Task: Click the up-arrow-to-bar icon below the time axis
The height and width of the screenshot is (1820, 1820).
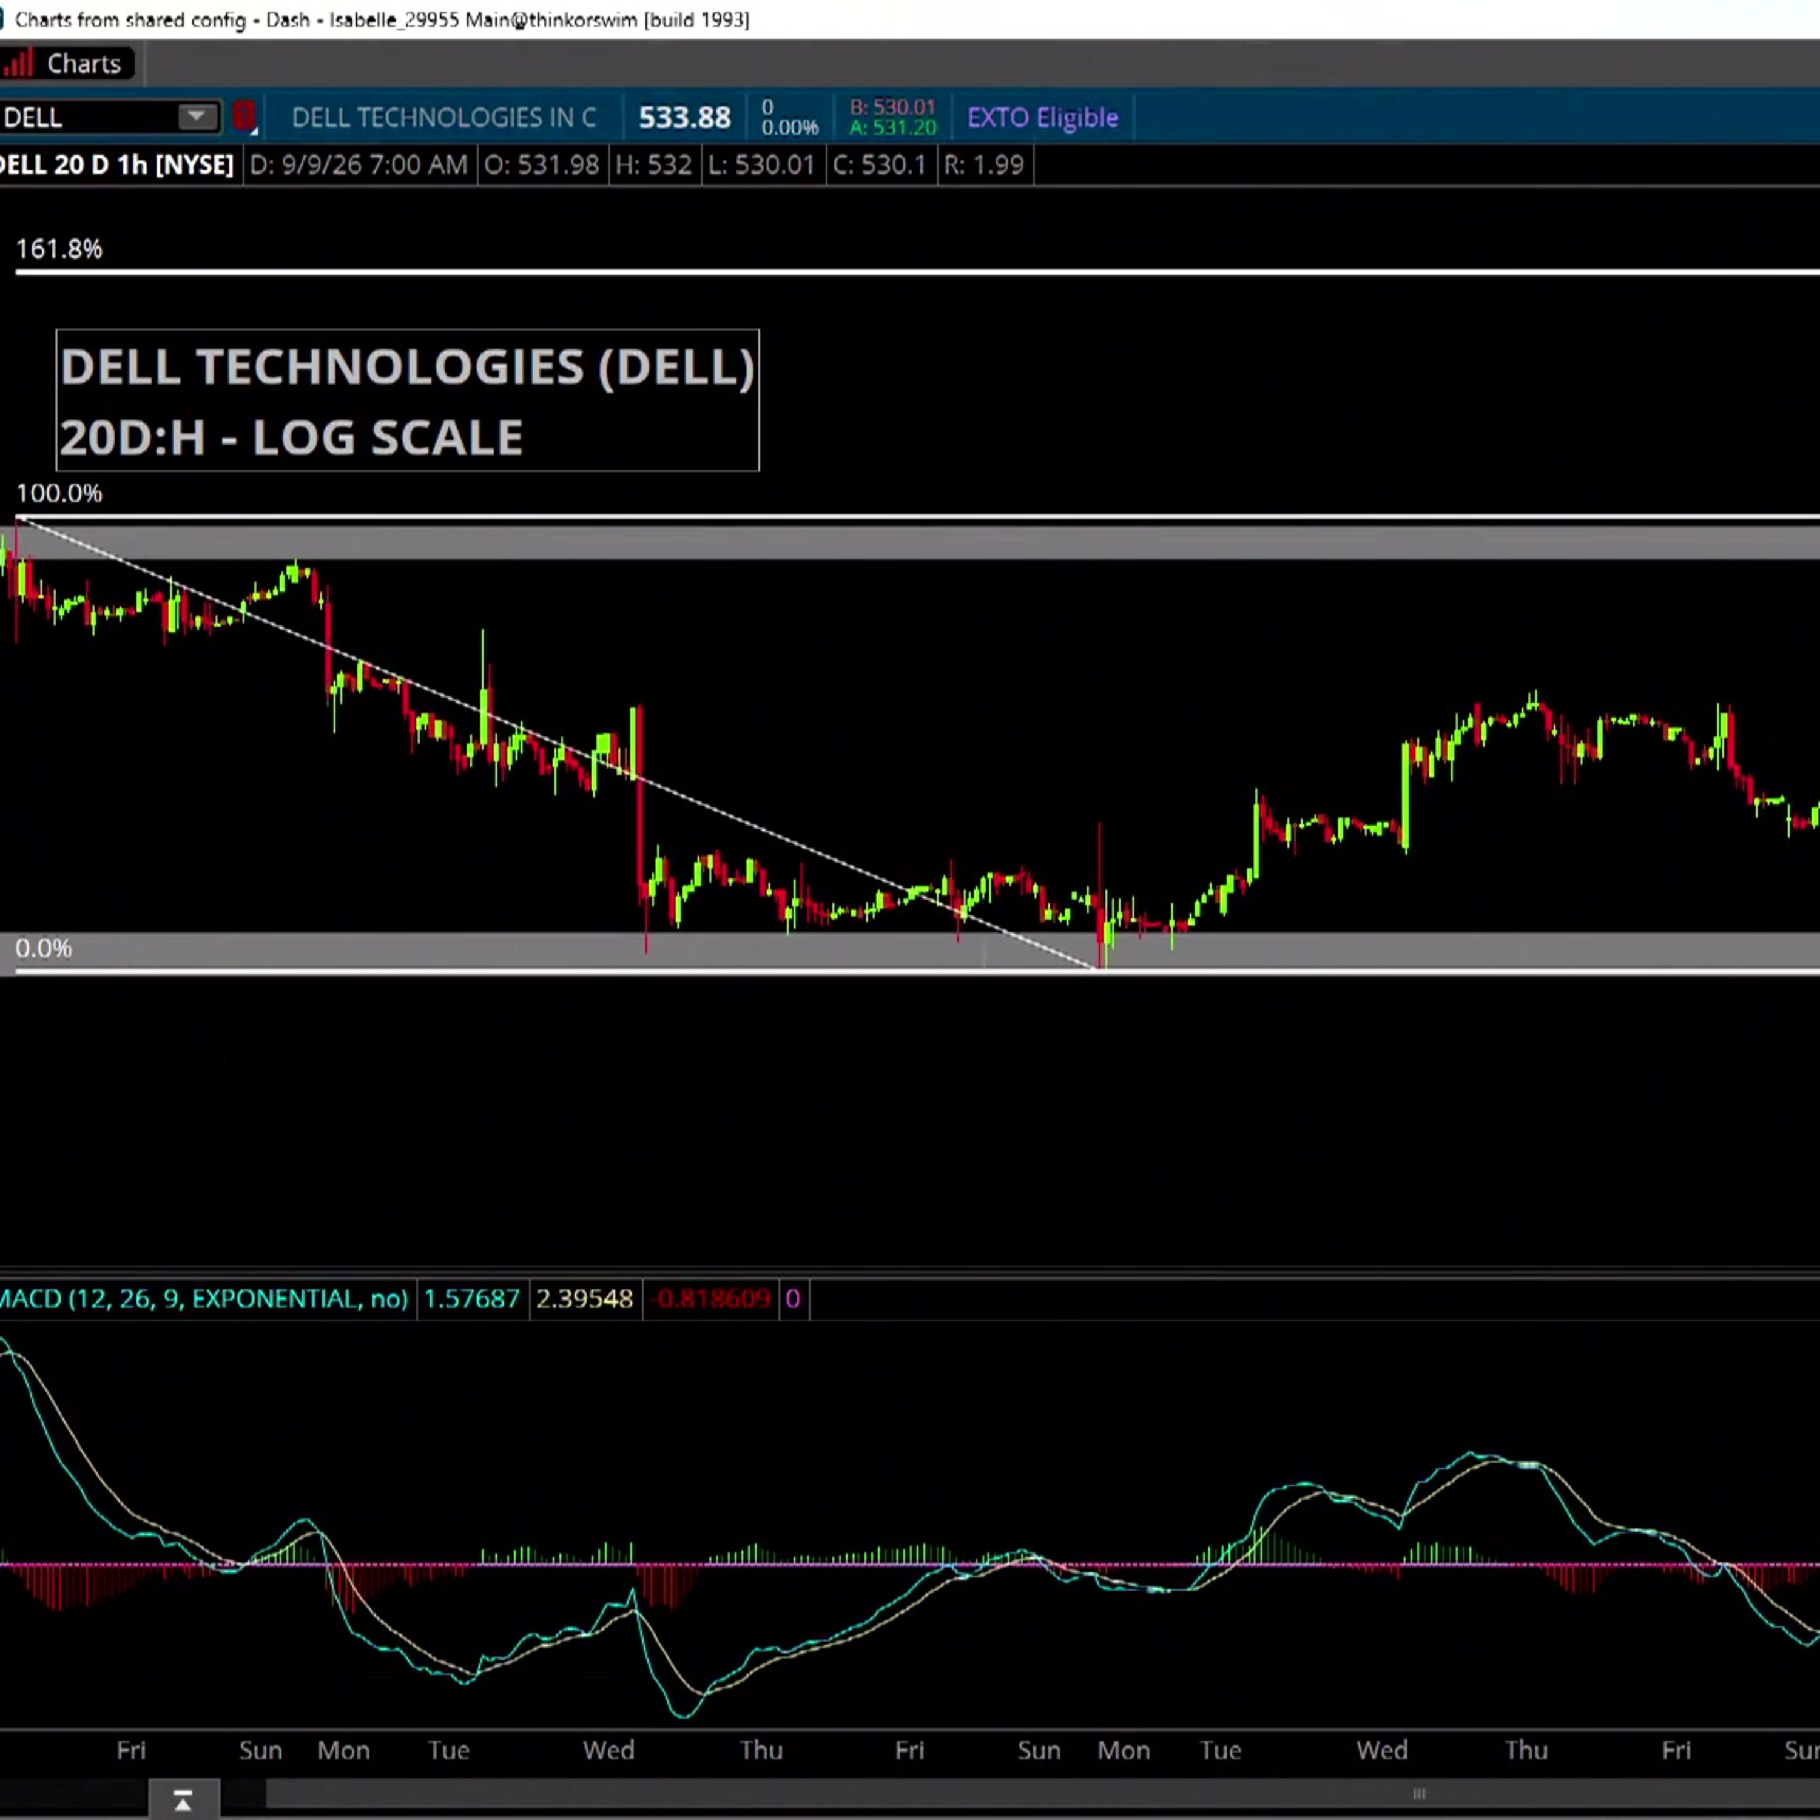Action: click(183, 1800)
